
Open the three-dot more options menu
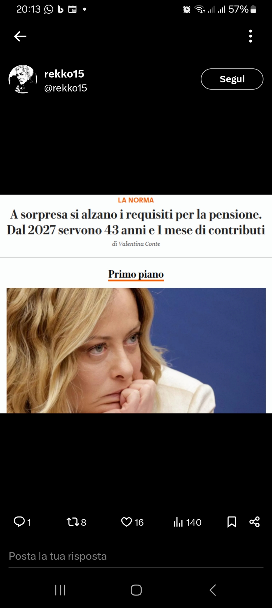tap(250, 36)
